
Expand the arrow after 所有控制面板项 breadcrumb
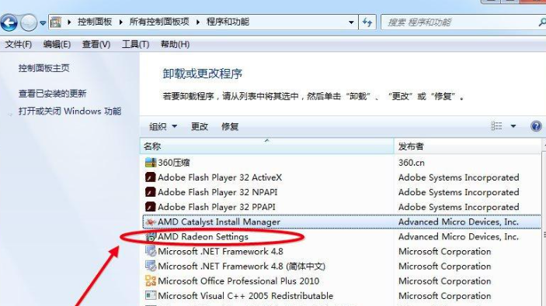(x=198, y=22)
